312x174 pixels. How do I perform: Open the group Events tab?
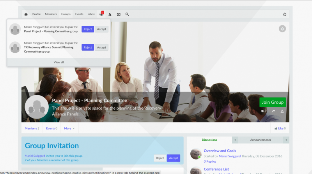click(x=51, y=128)
